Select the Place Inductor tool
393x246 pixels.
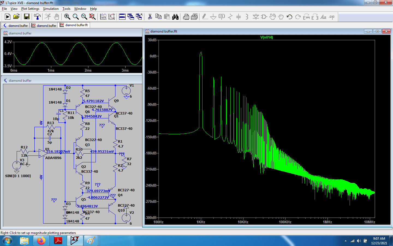[x=247, y=17]
